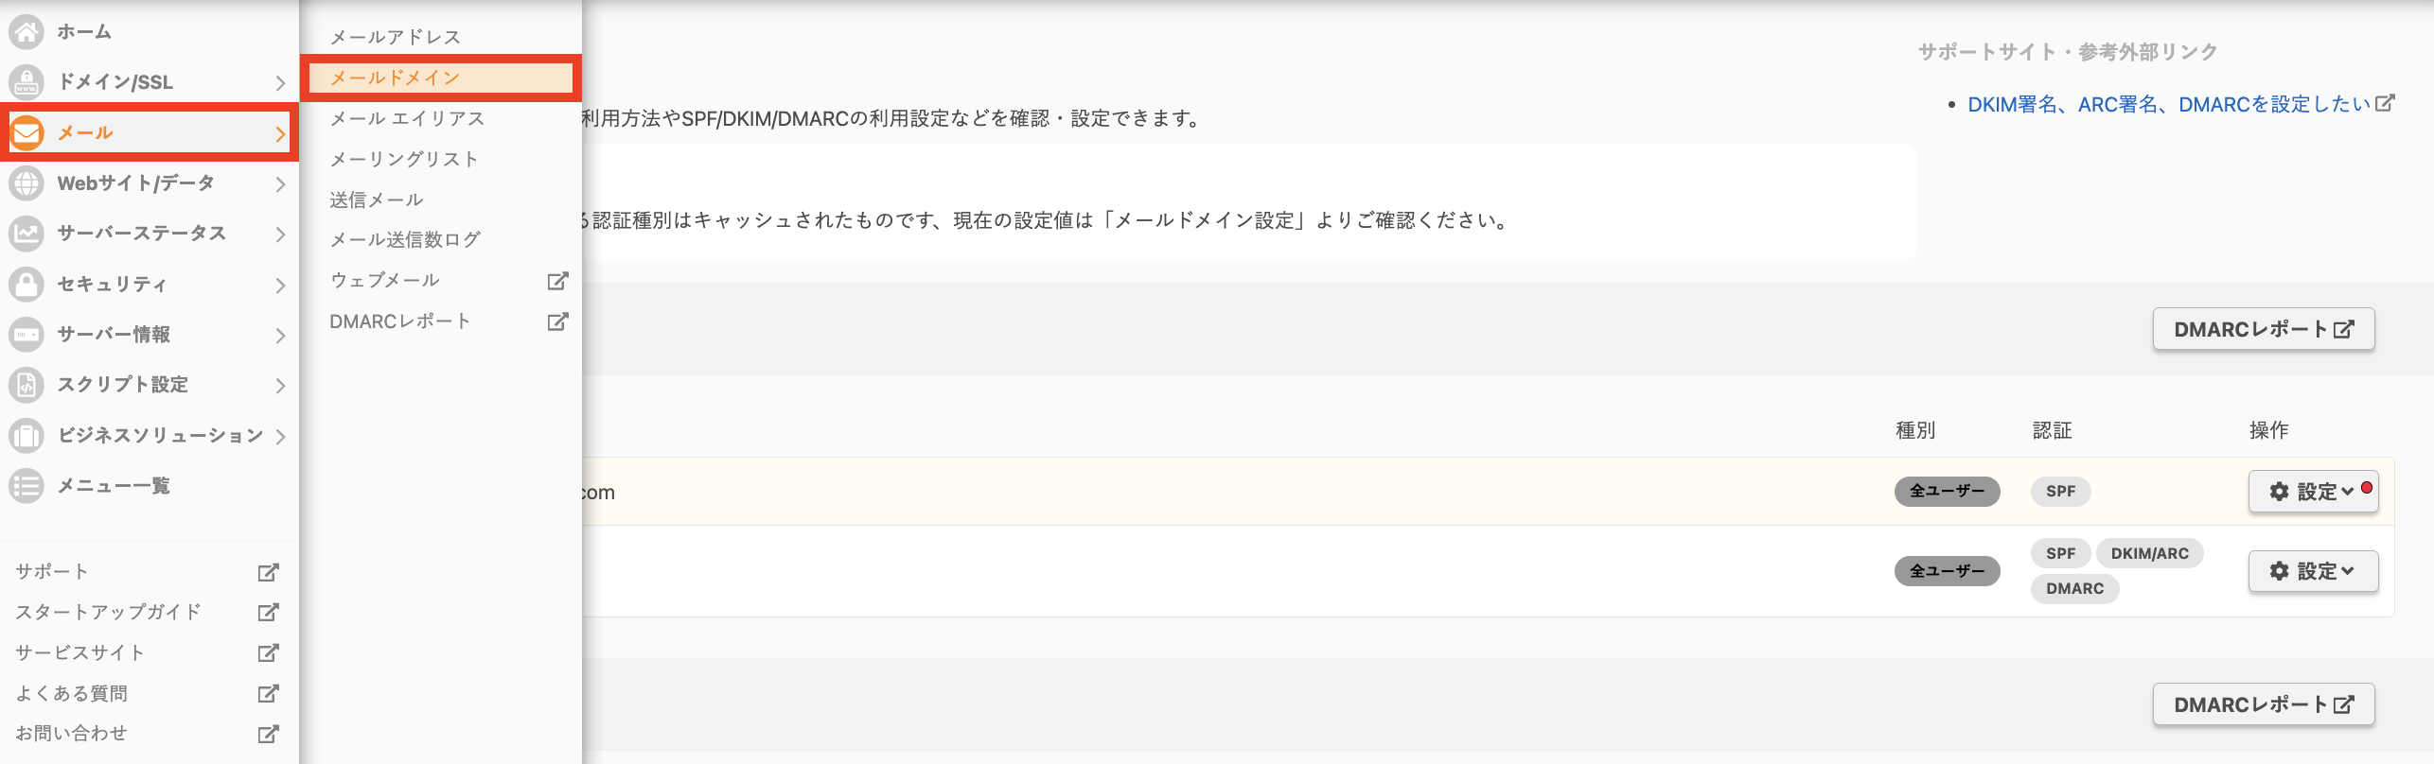
Task: Choose メール送信数ログ from the submenu
Action: [x=405, y=239]
